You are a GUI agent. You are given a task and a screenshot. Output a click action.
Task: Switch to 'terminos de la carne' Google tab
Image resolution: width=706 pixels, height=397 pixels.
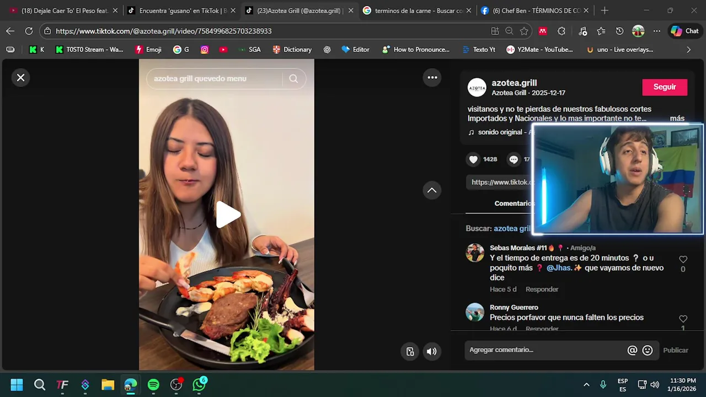418,10
